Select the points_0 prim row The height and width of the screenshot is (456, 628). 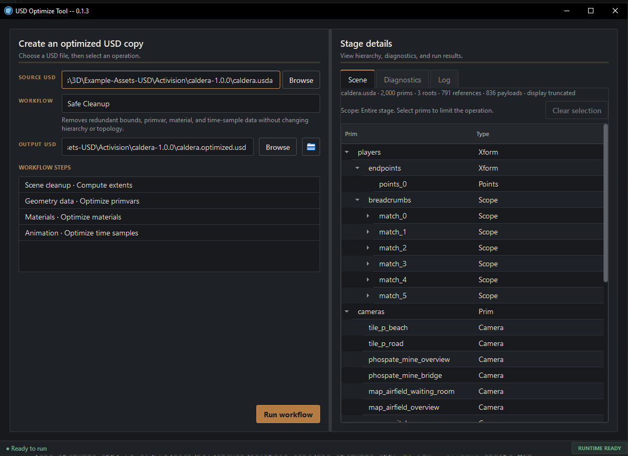click(472, 184)
